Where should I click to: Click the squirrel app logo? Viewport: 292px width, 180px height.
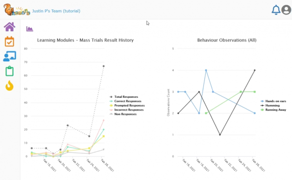(x=17, y=10)
